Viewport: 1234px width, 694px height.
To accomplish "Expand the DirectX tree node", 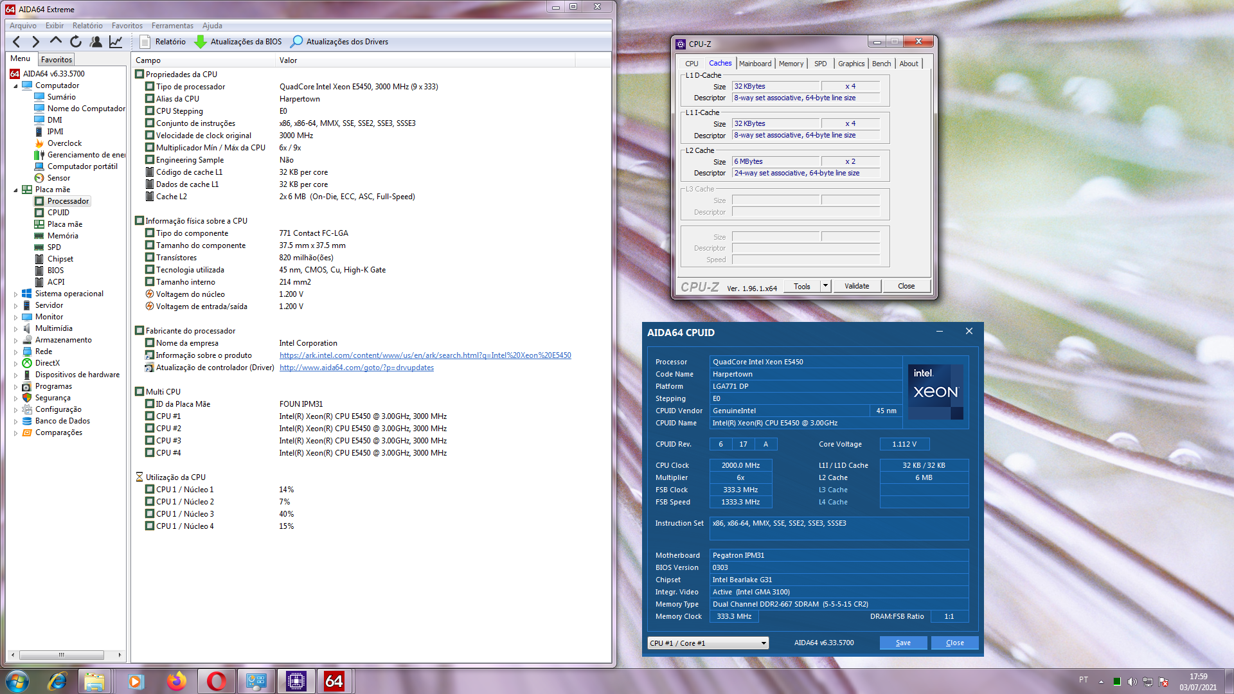I will pos(15,364).
